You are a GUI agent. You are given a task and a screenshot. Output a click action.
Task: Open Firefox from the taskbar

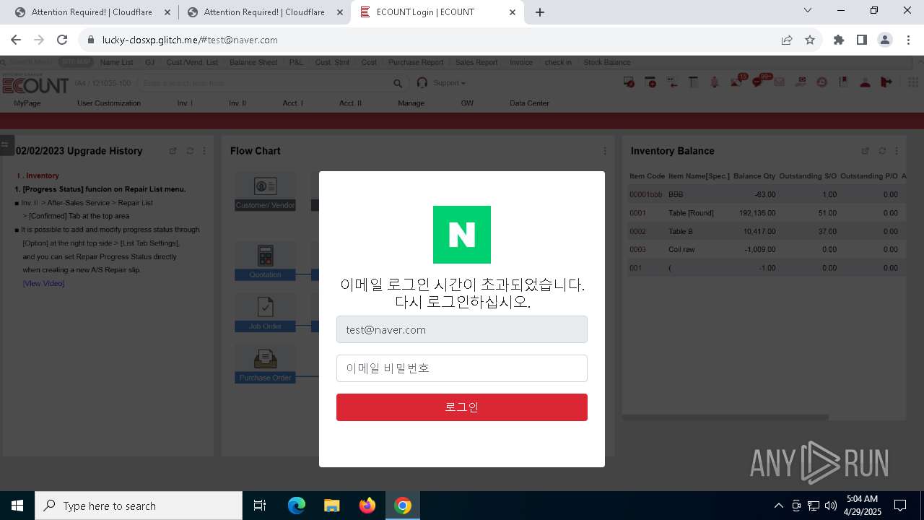point(367,506)
